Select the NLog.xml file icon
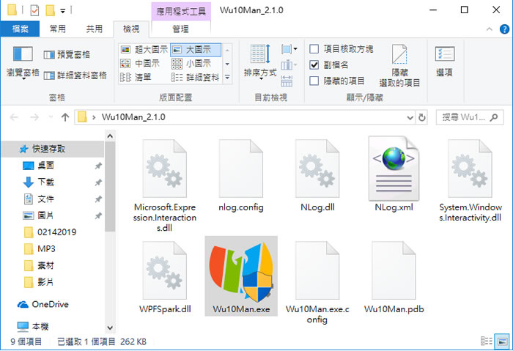The height and width of the screenshot is (351, 513). [x=394, y=168]
